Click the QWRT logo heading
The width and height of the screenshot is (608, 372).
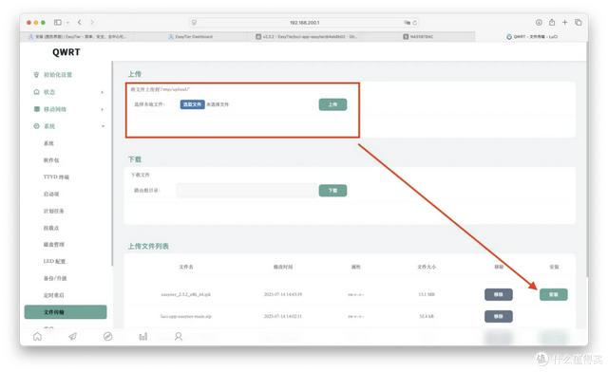click(x=66, y=52)
